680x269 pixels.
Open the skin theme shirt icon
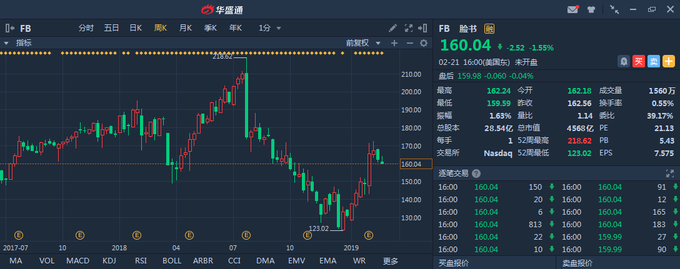pyautogui.click(x=591, y=9)
